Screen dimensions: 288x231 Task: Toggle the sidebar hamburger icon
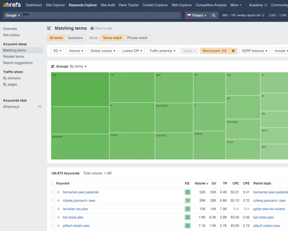[x=49, y=28]
